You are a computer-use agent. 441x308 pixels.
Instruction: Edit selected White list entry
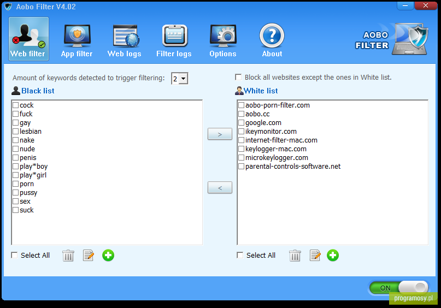(315, 256)
